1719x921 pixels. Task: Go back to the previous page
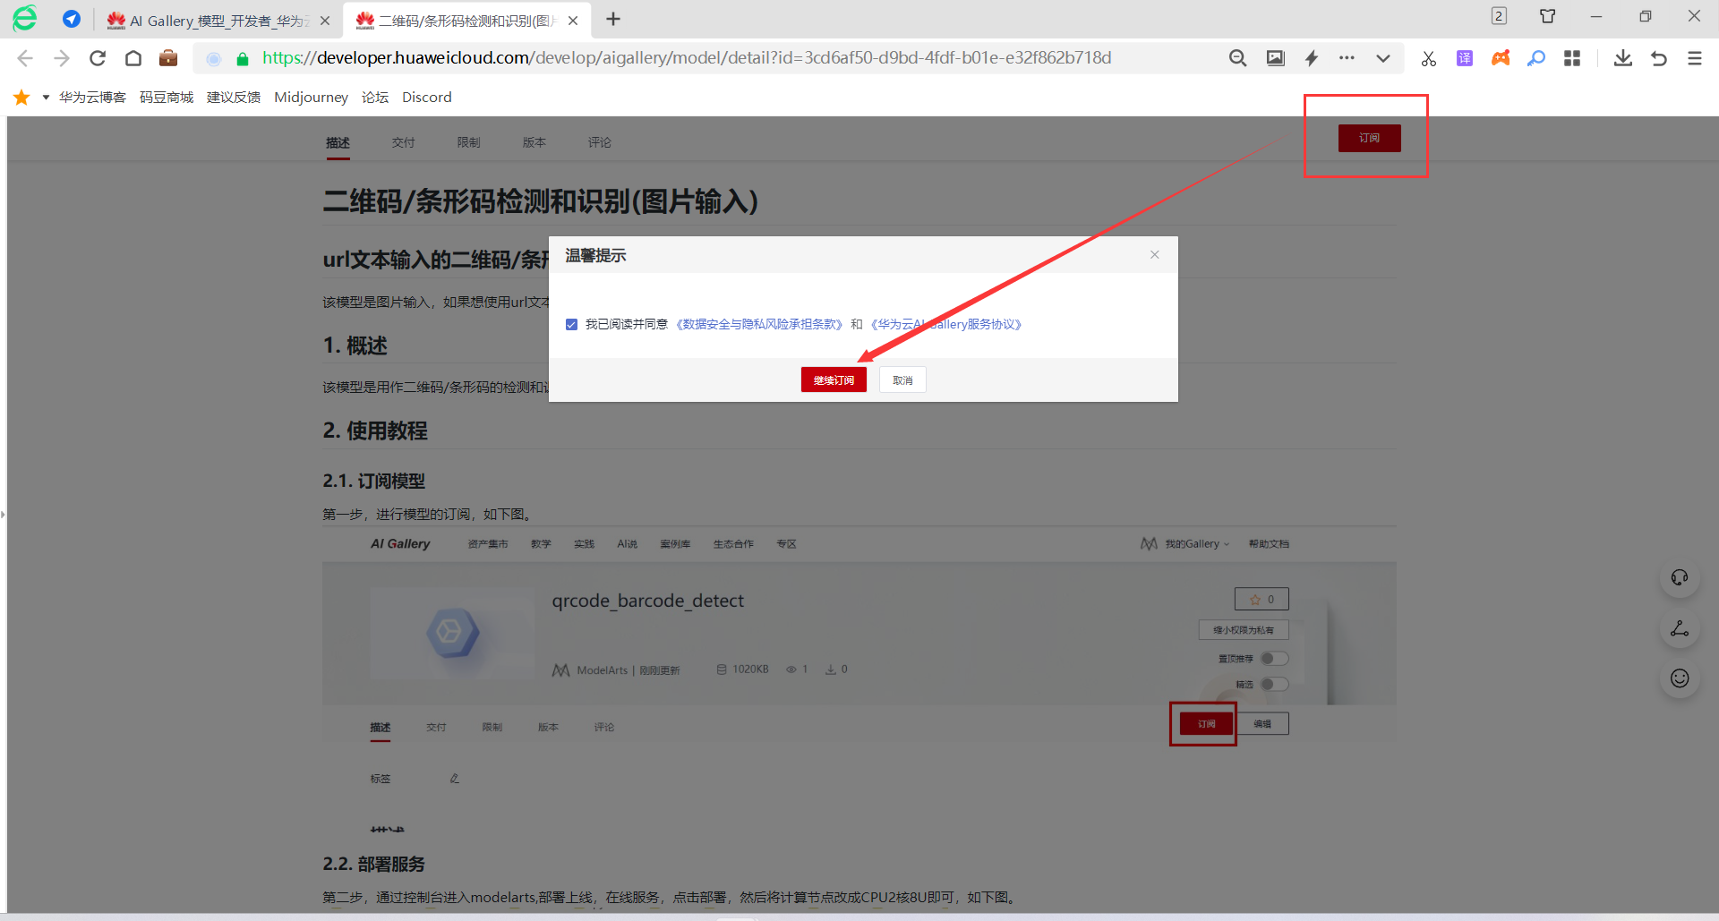click(25, 58)
